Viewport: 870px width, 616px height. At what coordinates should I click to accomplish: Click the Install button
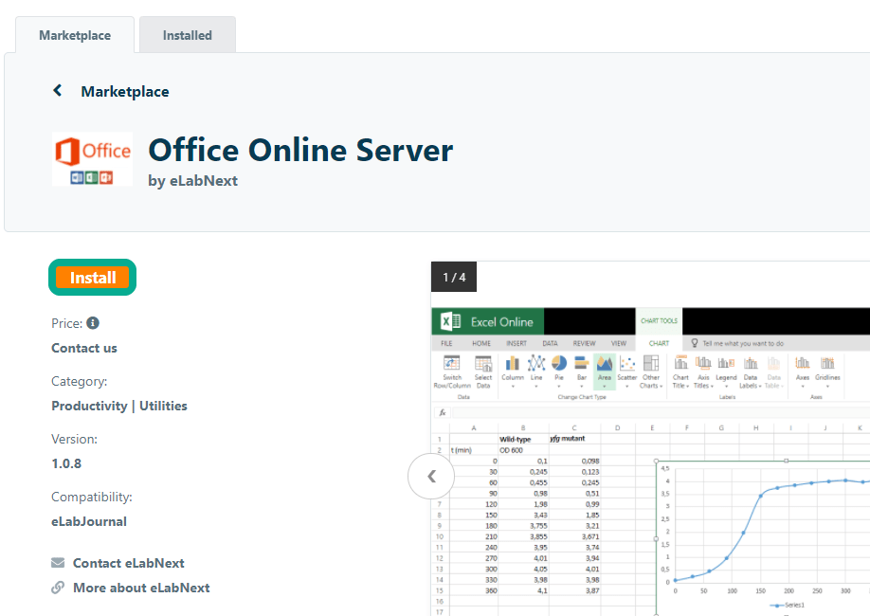pos(92,277)
